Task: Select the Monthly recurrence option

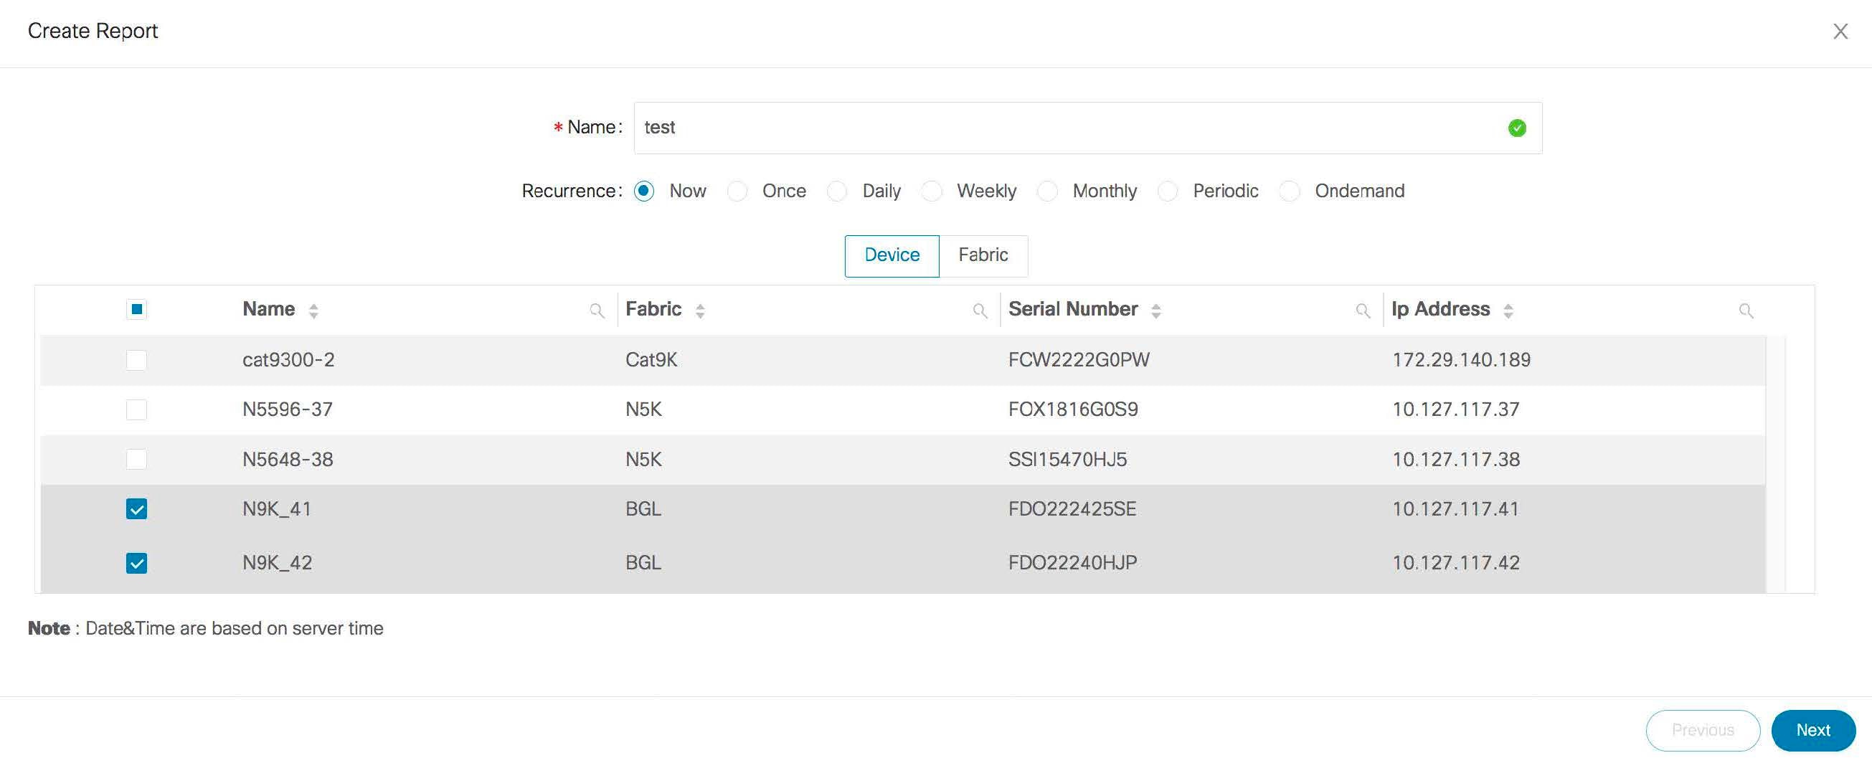Action: 1047,190
